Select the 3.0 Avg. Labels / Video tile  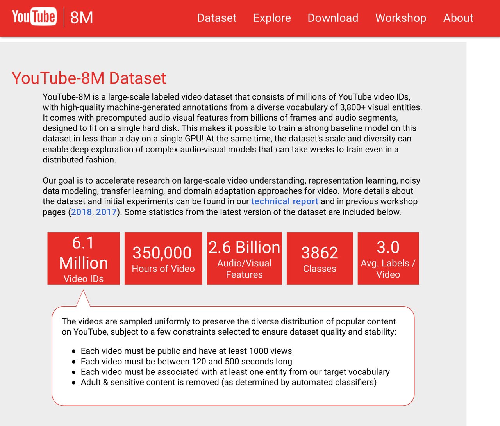coord(388,258)
